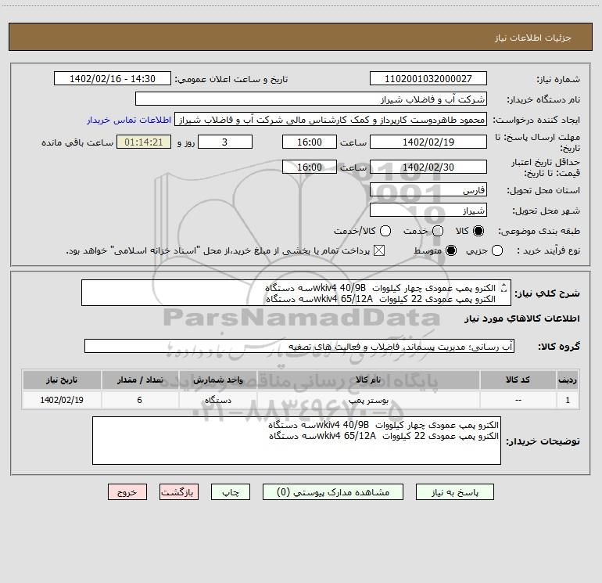This screenshot has height=583, width=602.
Task: Click the table date cell 1402/02/19
Action: click(x=62, y=400)
